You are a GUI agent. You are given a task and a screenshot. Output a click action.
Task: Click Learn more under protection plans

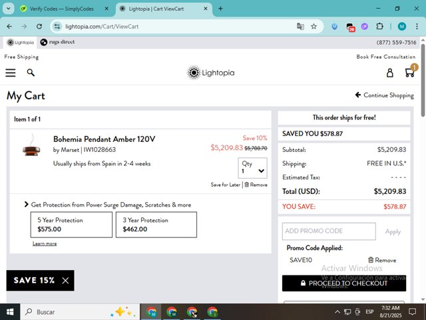point(45,243)
